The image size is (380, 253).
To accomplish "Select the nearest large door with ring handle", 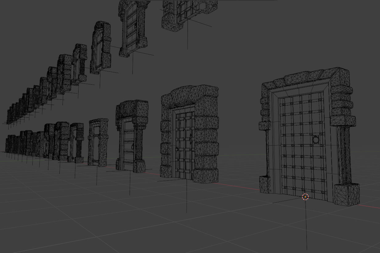I will (309, 136).
